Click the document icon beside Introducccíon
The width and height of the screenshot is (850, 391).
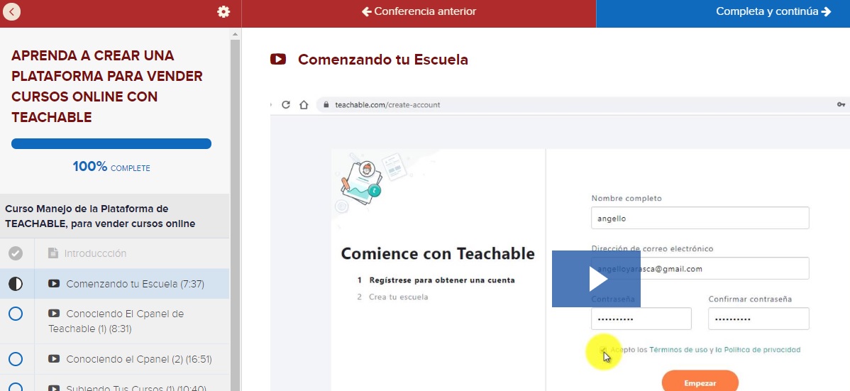pyautogui.click(x=53, y=253)
